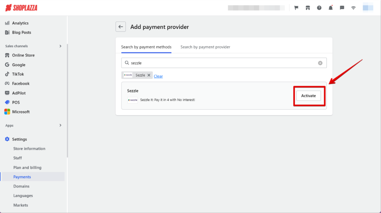Open Online Store sales channel
This screenshot has height=213, width=381.
[23, 55]
